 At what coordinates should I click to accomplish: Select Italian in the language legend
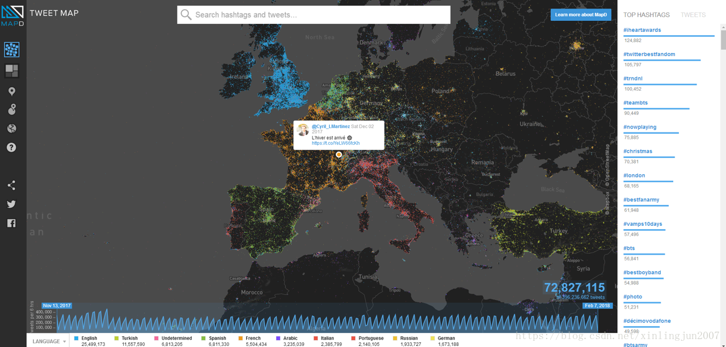pos(327,339)
